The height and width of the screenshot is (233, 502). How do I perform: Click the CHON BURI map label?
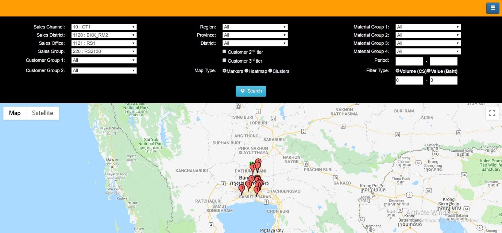[278, 211]
